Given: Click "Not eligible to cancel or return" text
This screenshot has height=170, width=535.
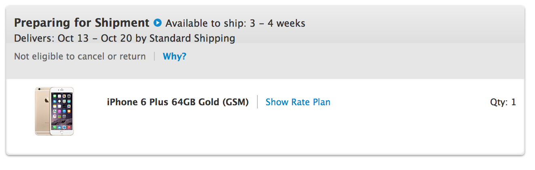Looking at the screenshot, I should coord(80,56).
